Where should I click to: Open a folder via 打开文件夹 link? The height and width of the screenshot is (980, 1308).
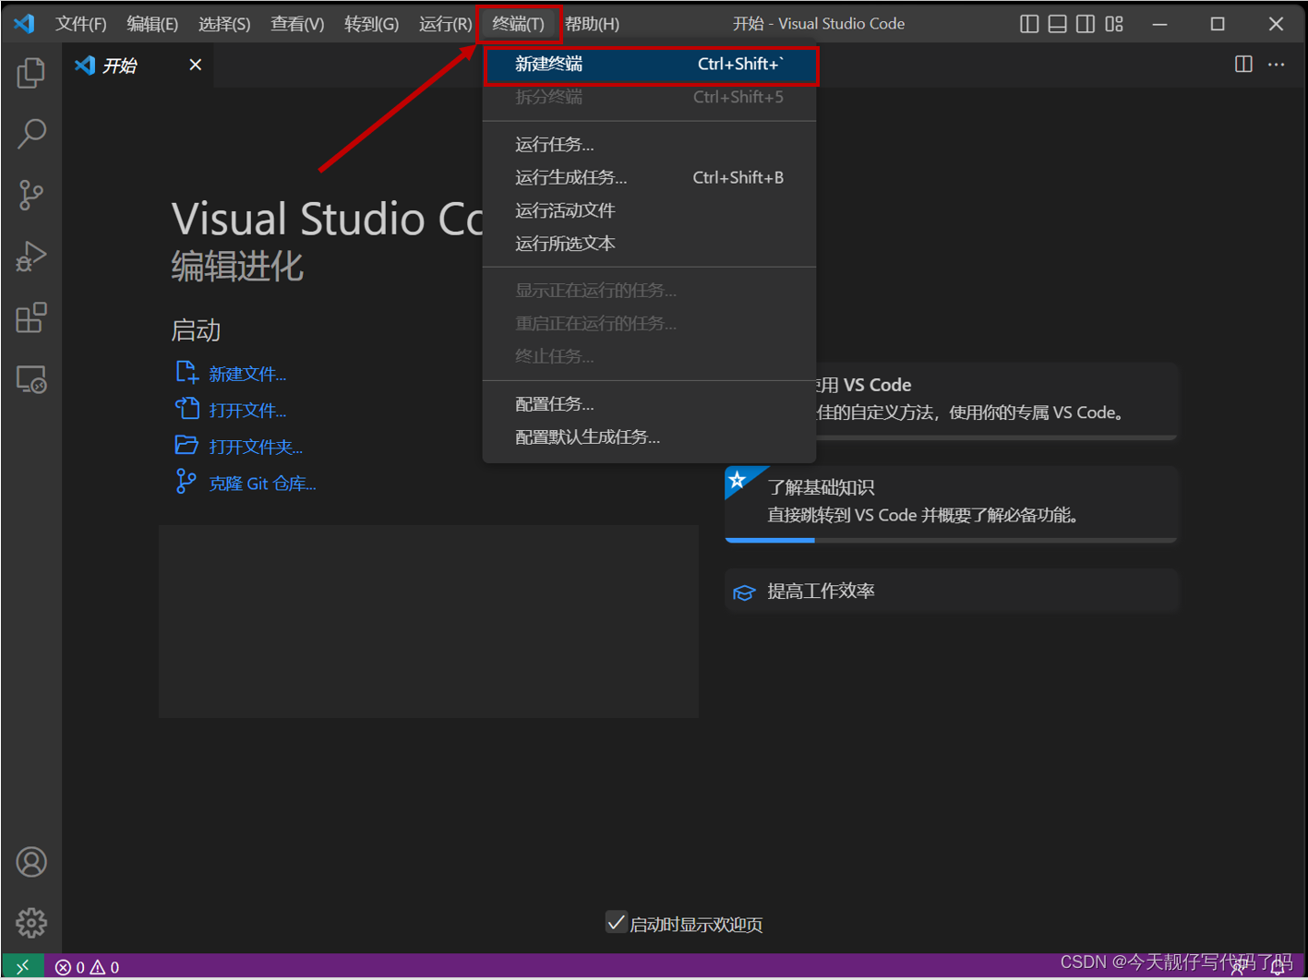coord(256,446)
